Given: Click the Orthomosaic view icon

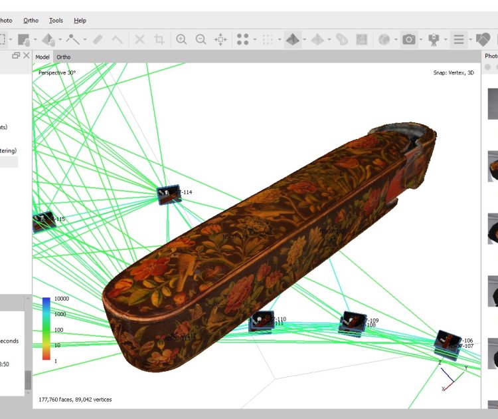Looking at the screenshot, I should (361, 39).
